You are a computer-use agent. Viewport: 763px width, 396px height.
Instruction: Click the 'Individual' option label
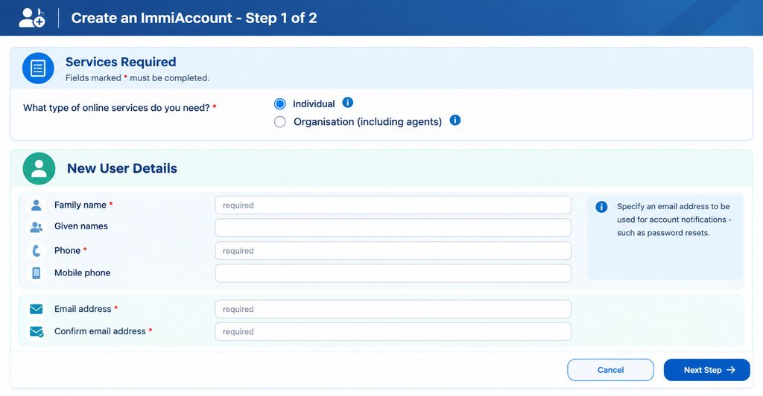[x=314, y=103]
